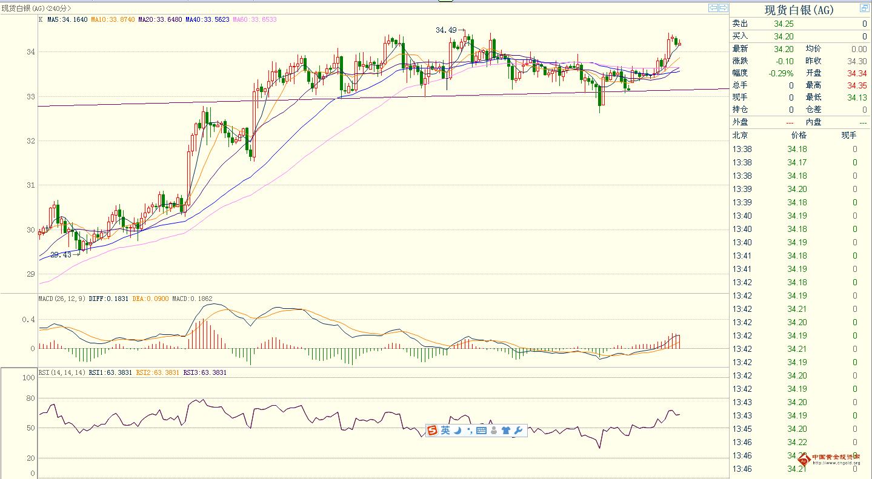Image resolution: width=872 pixels, height=479 pixels.
Task: Open the shirt skin icon
Action: pos(506,431)
